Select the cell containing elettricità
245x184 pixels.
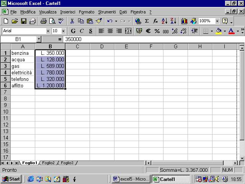point(23,72)
